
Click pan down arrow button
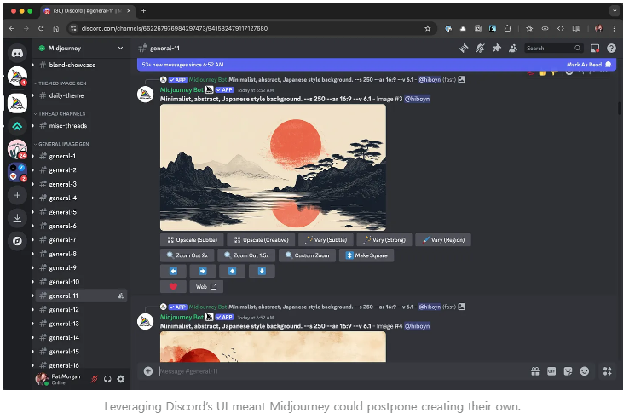point(262,271)
